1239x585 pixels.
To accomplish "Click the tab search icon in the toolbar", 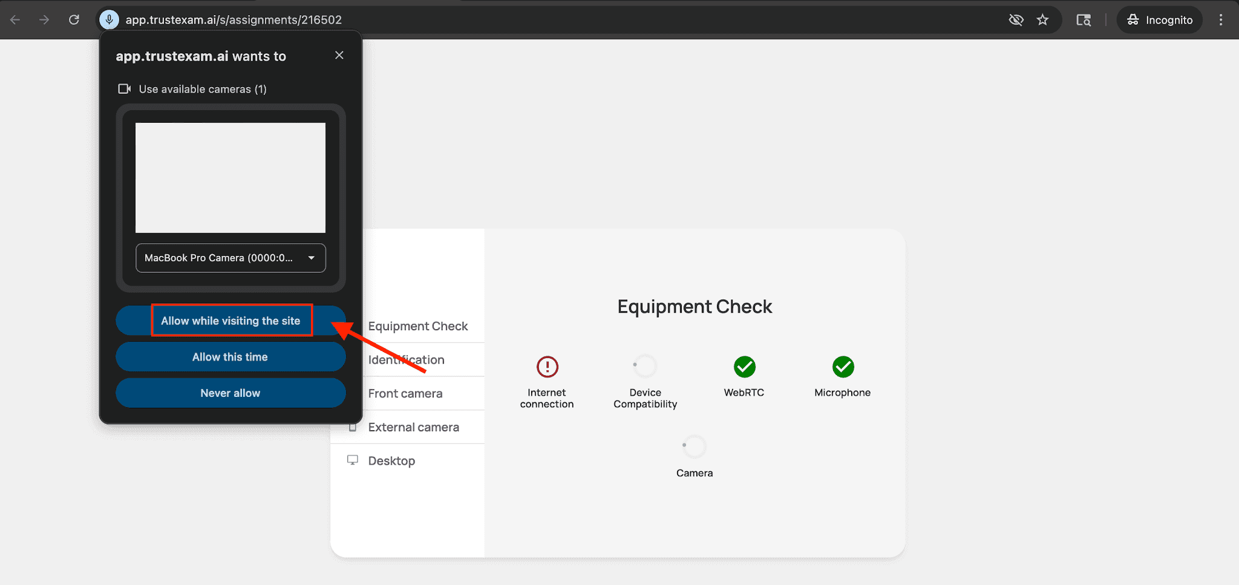I will click(x=1084, y=20).
